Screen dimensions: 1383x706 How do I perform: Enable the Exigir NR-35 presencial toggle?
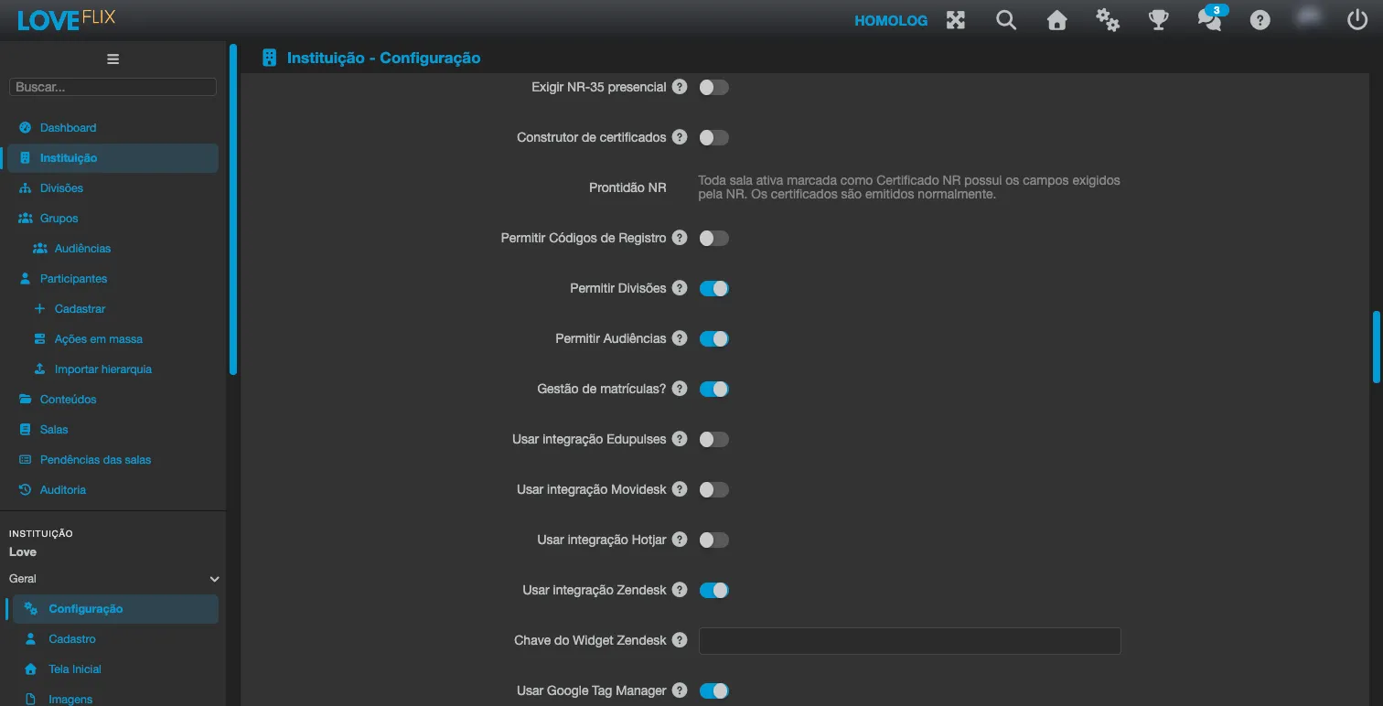(x=713, y=87)
